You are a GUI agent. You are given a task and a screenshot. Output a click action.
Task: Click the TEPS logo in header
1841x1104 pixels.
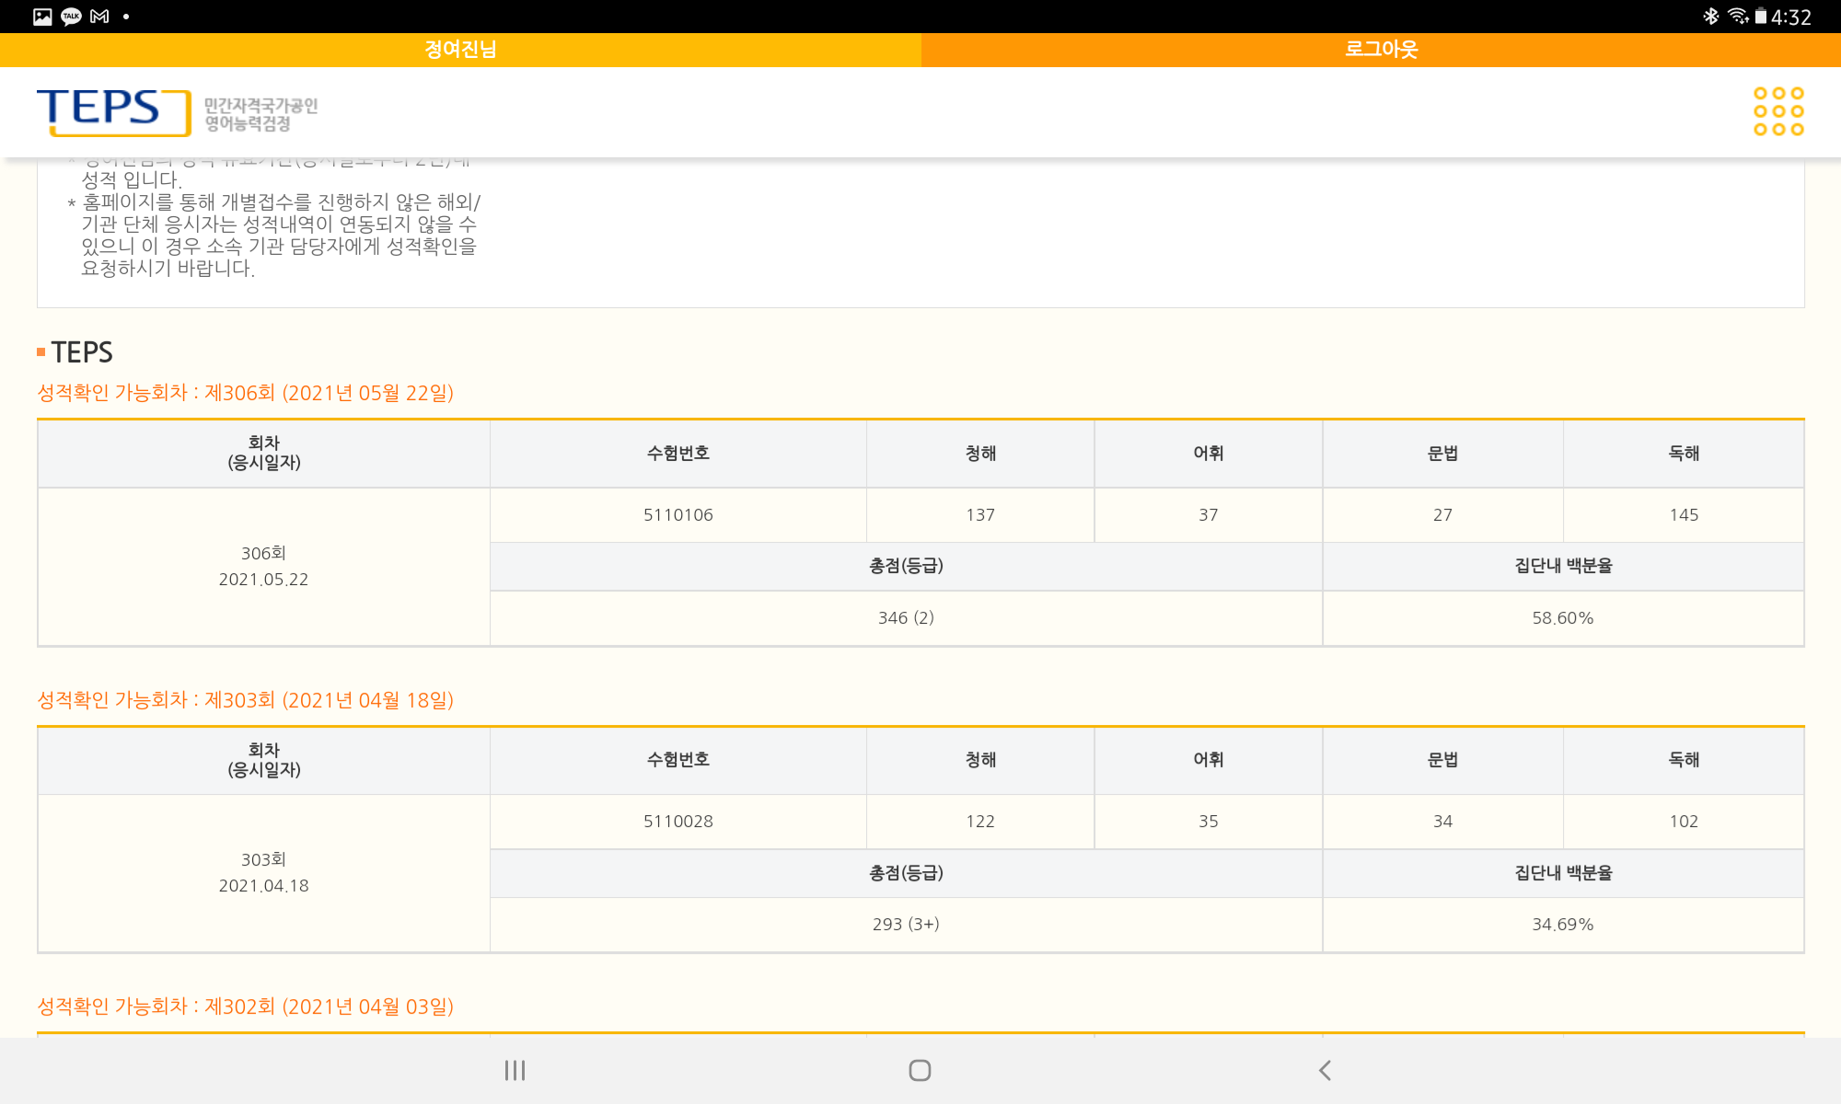[113, 111]
